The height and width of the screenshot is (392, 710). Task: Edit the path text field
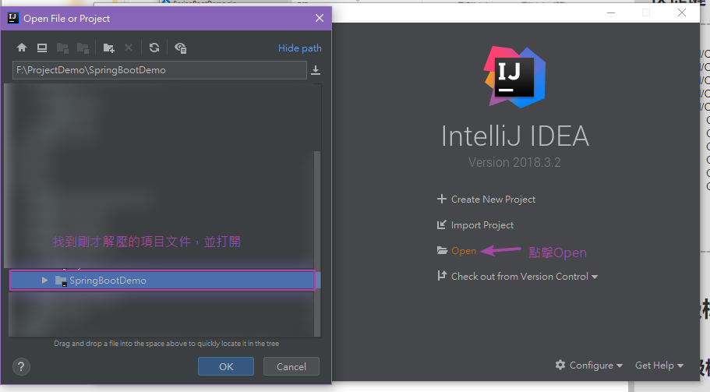[160, 70]
